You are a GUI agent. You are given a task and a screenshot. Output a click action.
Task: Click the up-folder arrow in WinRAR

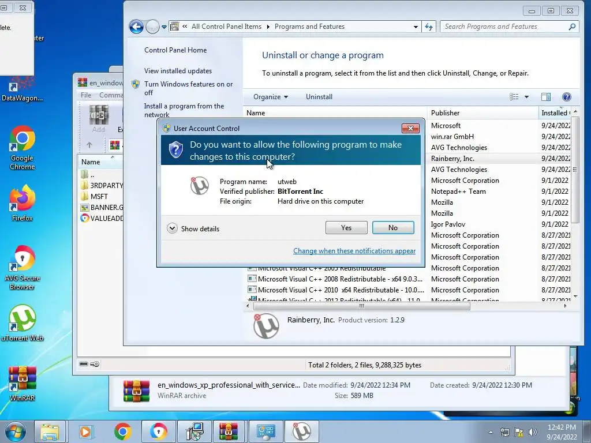click(89, 145)
